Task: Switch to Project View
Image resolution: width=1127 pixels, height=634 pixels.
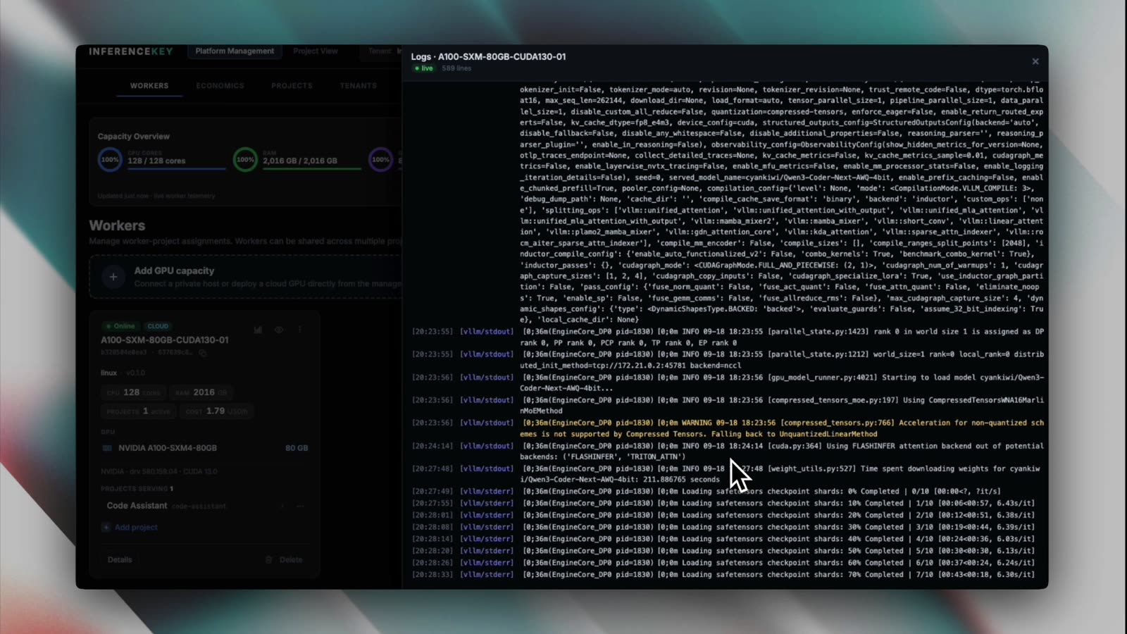Action: click(x=316, y=51)
